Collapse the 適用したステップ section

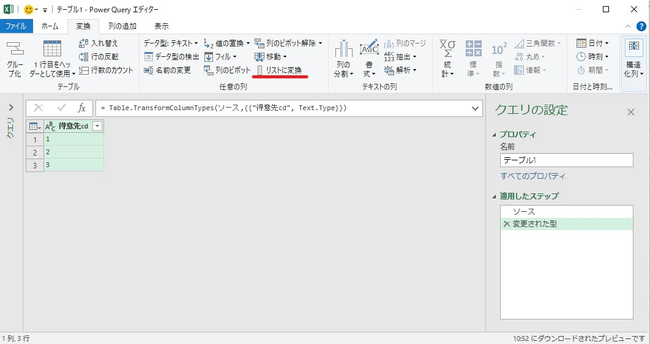click(494, 196)
